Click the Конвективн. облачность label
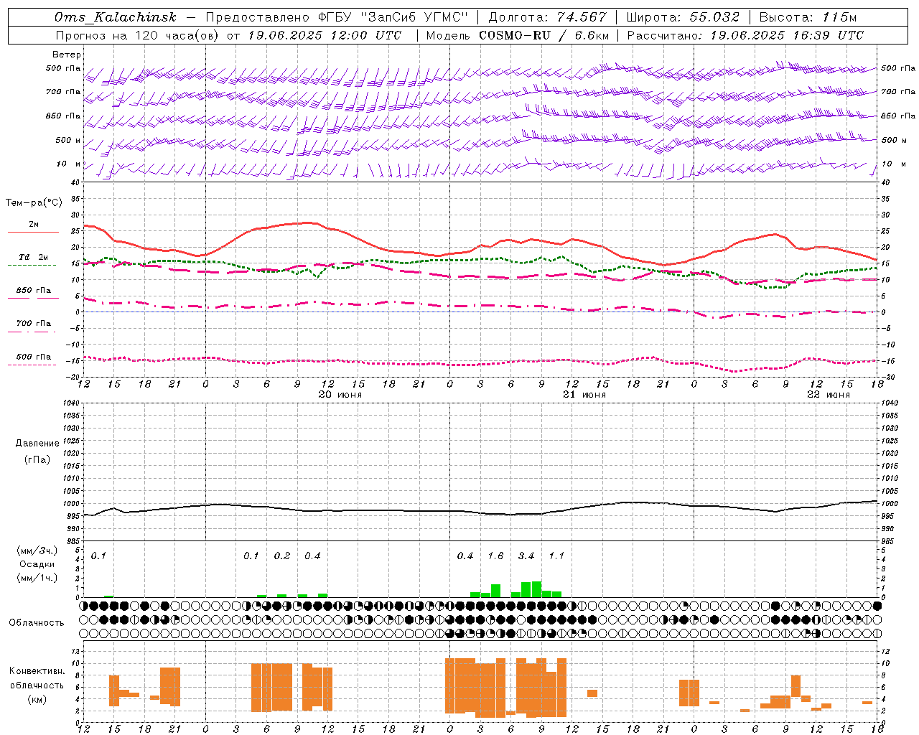 click(37, 678)
